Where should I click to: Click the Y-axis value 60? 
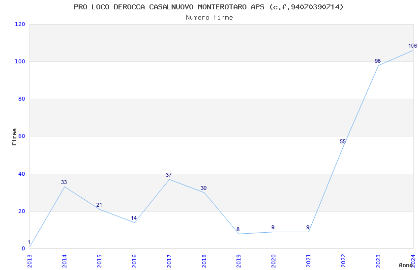coord(22,136)
